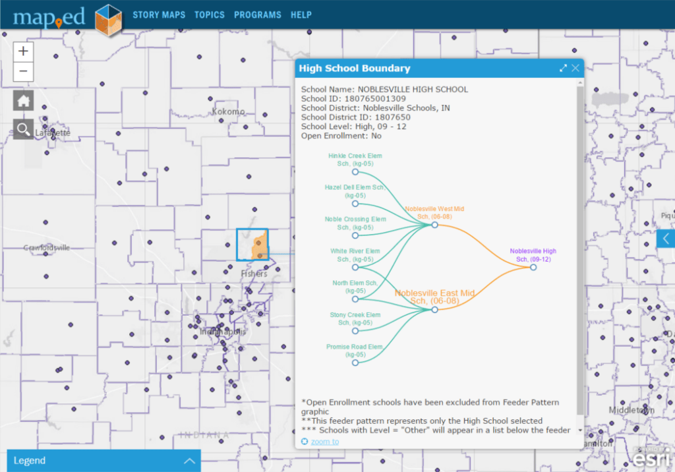Click the popup scrollbar down arrow

click(580, 430)
